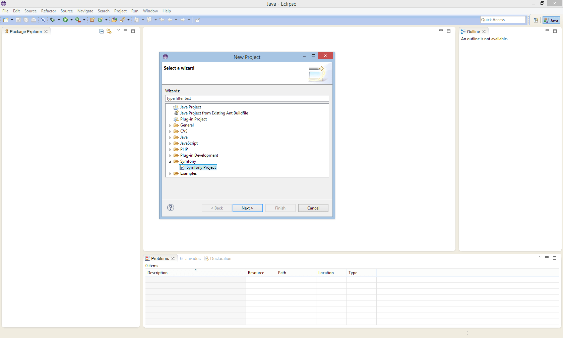Minimize the Outline view

[547, 30]
